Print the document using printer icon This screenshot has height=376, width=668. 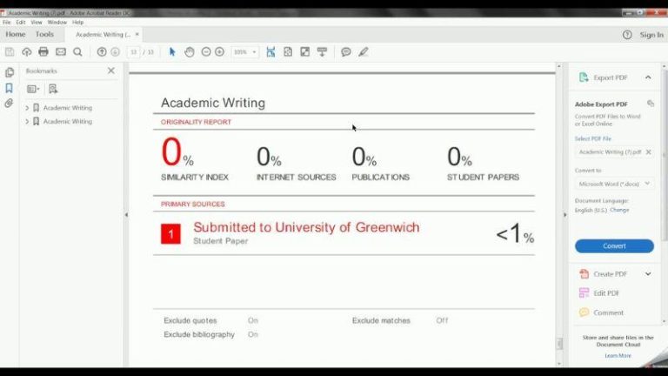tap(43, 52)
